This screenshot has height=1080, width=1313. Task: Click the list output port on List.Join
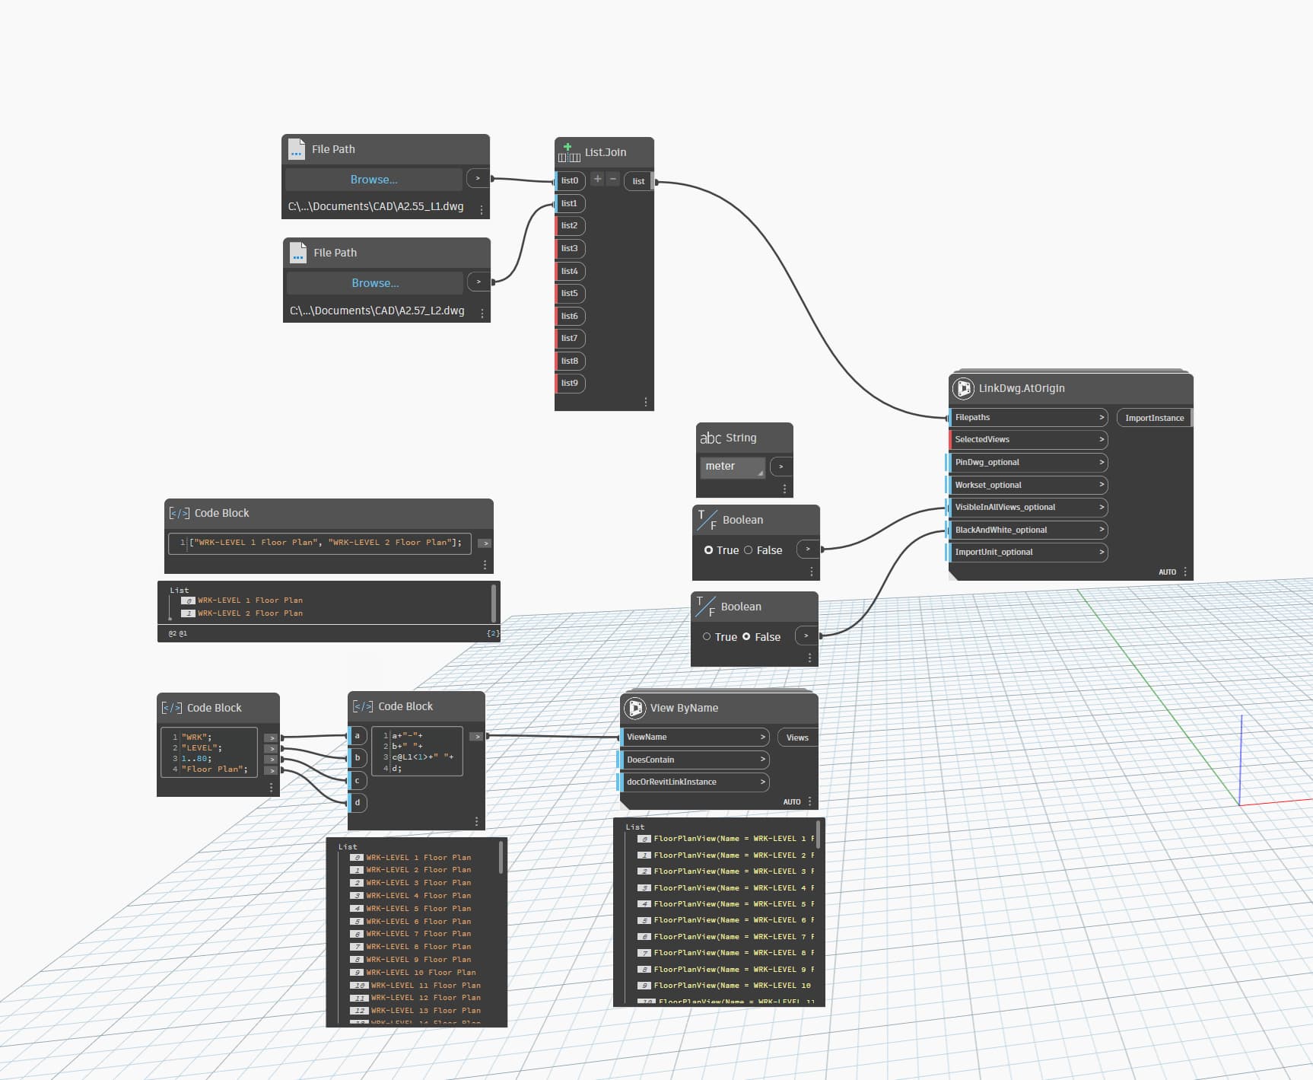[639, 181]
